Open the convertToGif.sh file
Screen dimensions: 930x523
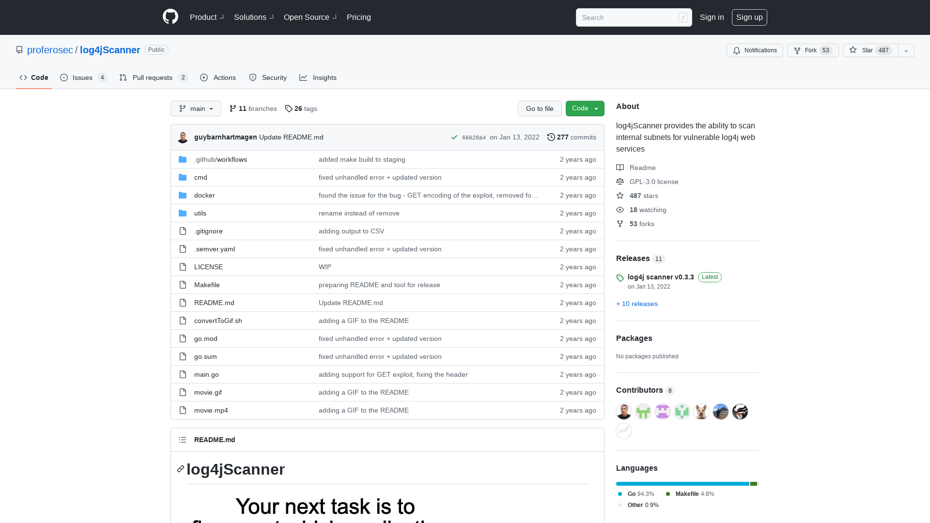point(218,321)
